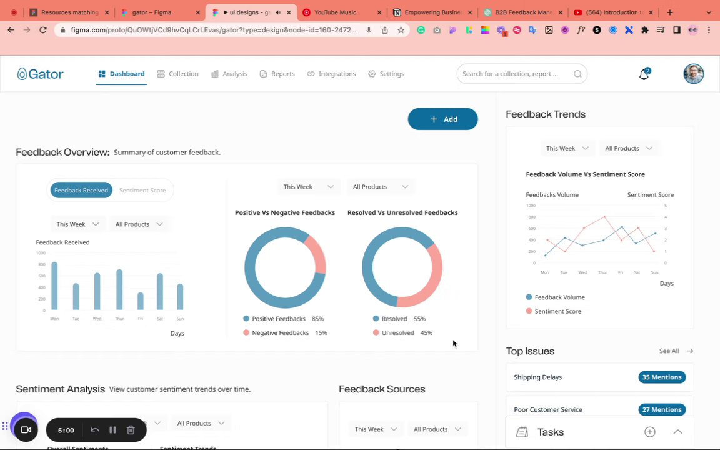Switch to the Sentiment Score toggle
The width and height of the screenshot is (720, 450).
(x=142, y=190)
